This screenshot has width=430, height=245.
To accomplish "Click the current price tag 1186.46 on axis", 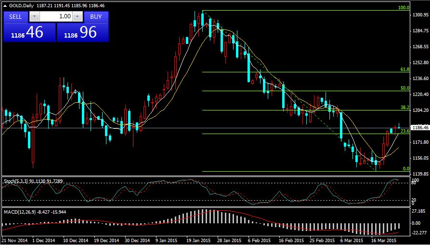I will coord(420,128).
